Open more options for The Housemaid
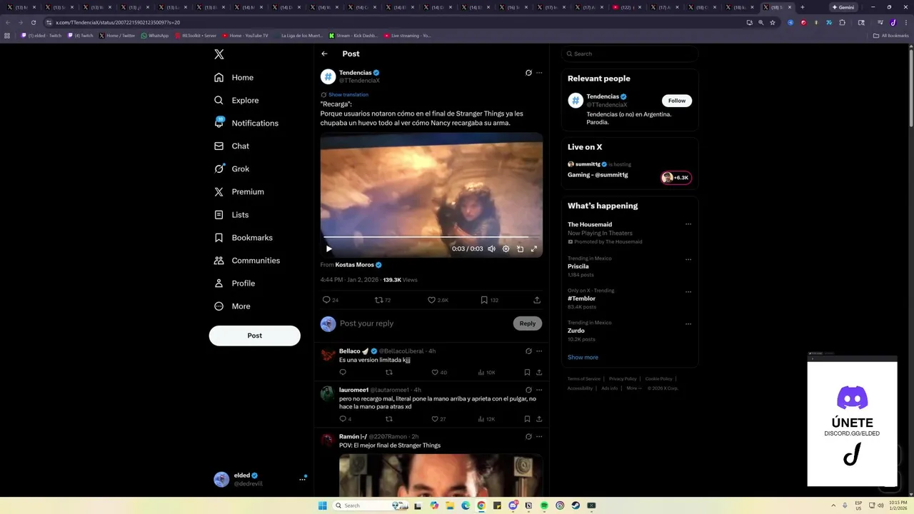Image resolution: width=914 pixels, height=514 pixels. [x=688, y=224]
